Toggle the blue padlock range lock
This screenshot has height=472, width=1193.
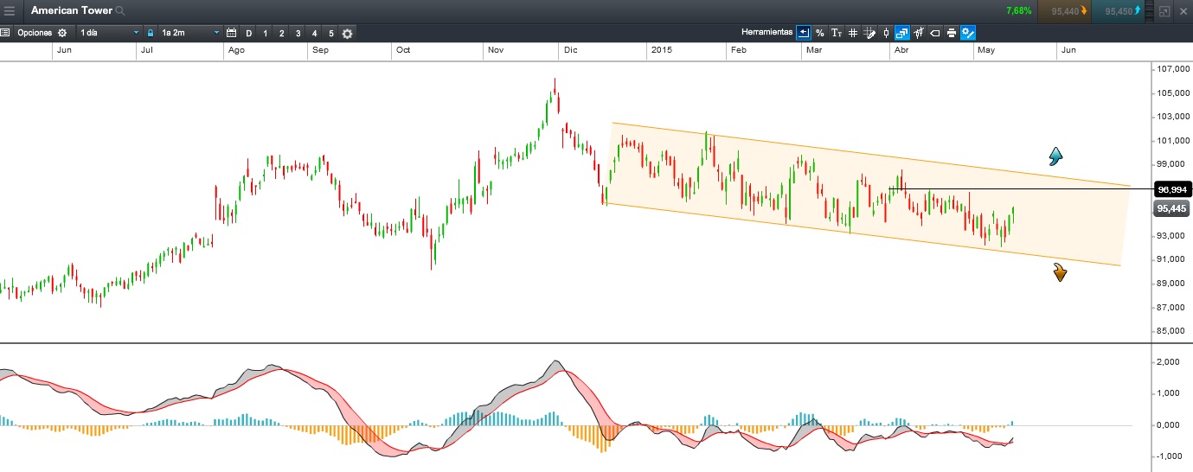(x=151, y=33)
